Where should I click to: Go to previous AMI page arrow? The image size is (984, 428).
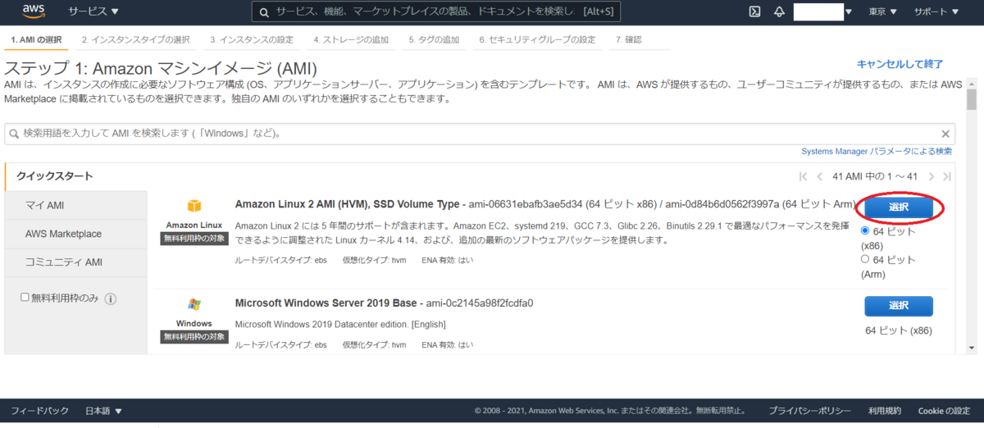point(819,176)
